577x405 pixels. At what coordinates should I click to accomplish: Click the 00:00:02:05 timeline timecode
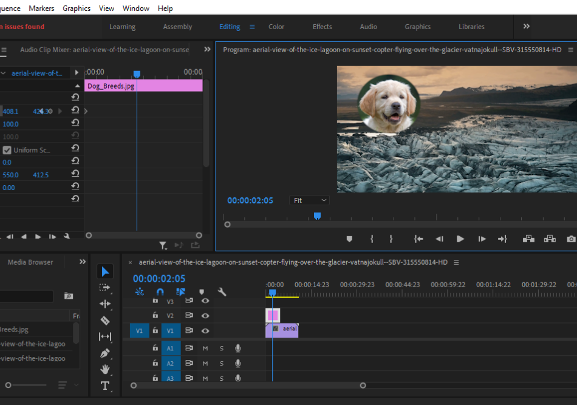coord(159,279)
